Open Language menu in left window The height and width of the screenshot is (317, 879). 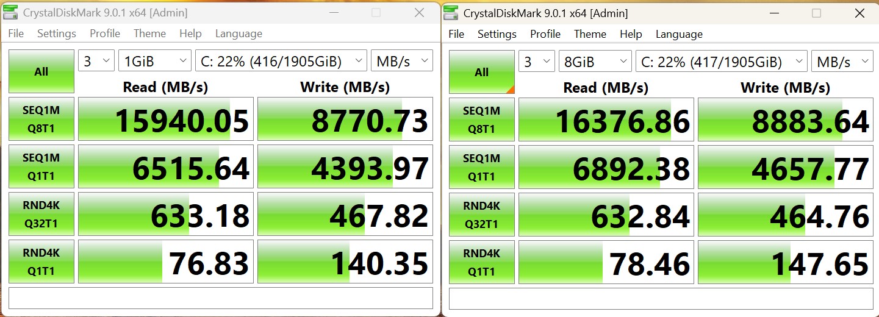[x=239, y=34]
